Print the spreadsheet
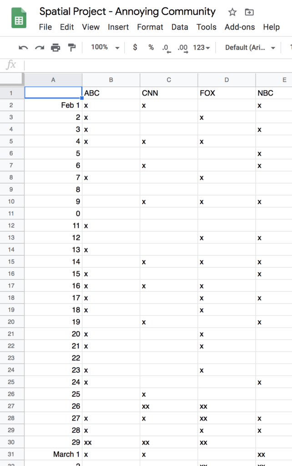Screen dimensions: 292x466 (55, 47)
